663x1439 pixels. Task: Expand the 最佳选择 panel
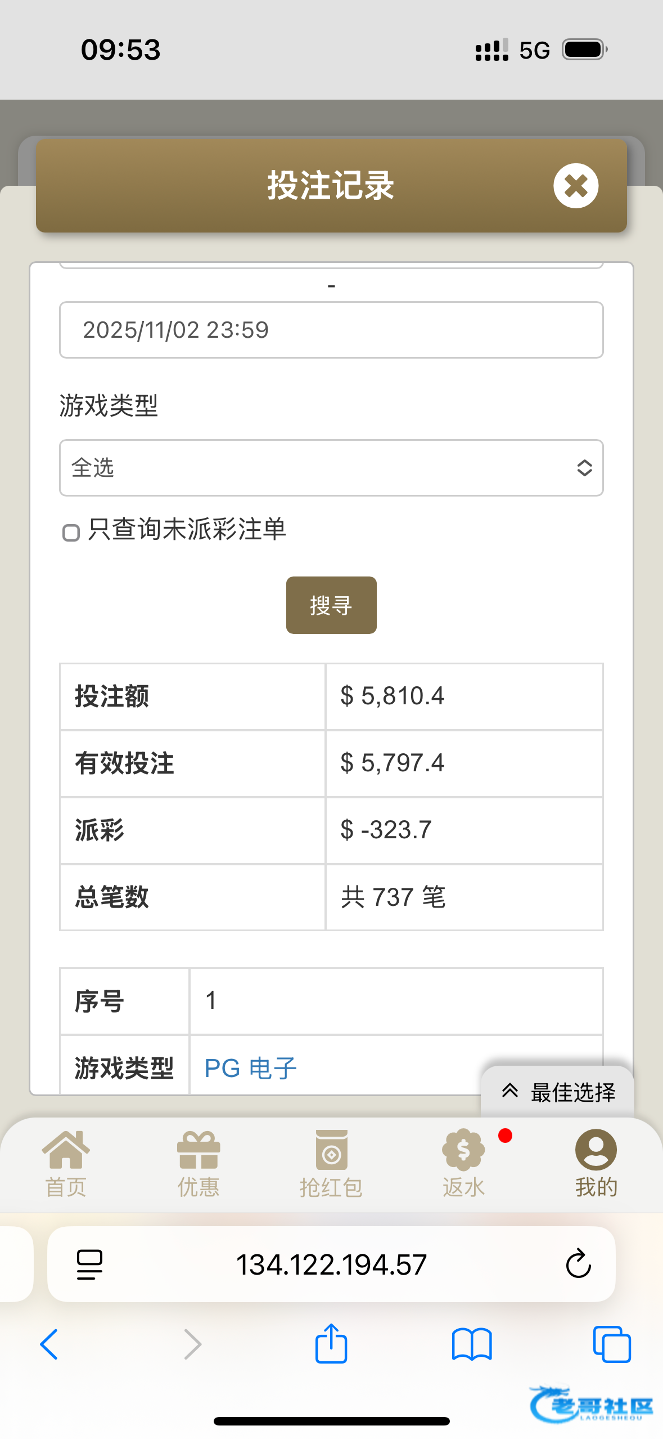point(558,1092)
